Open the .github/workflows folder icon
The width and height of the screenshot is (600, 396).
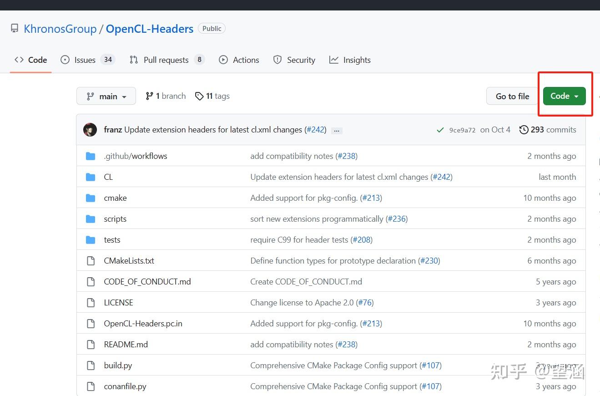click(91, 156)
